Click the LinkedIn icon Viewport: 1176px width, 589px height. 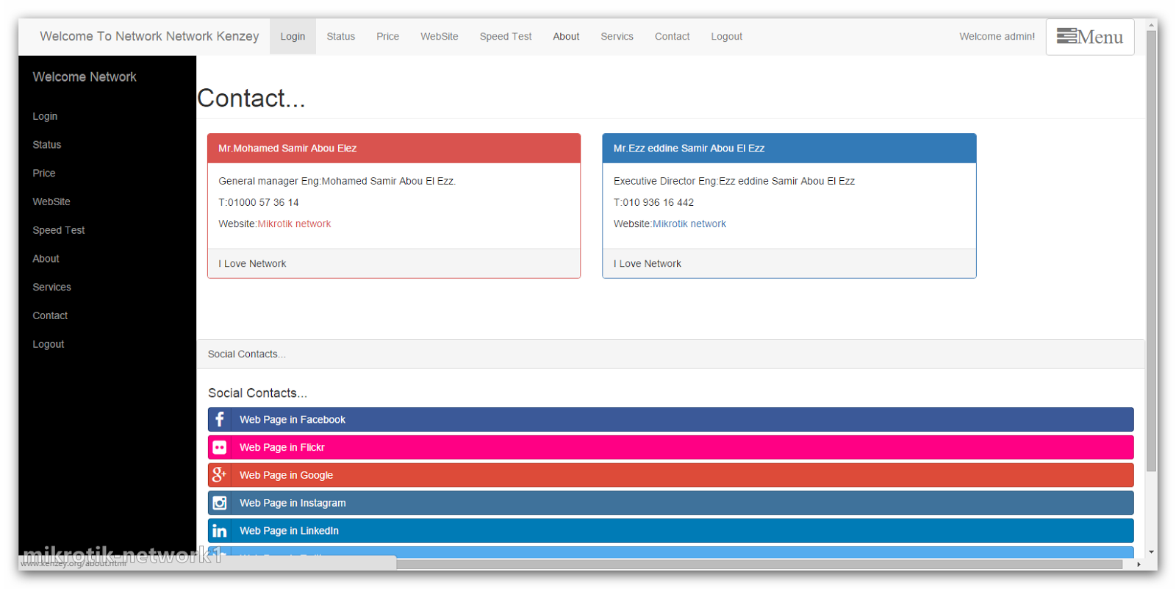219,531
